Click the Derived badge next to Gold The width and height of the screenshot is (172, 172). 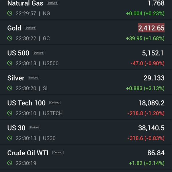[x=30, y=28]
